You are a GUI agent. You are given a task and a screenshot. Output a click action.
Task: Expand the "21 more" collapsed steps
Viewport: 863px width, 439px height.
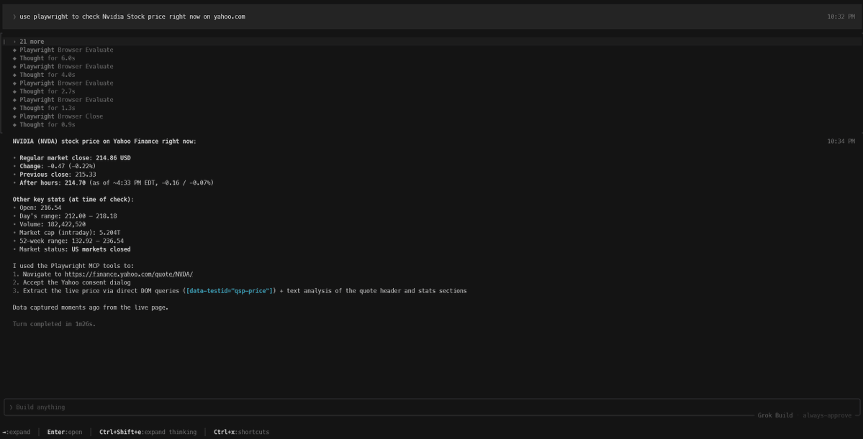[32, 42]
